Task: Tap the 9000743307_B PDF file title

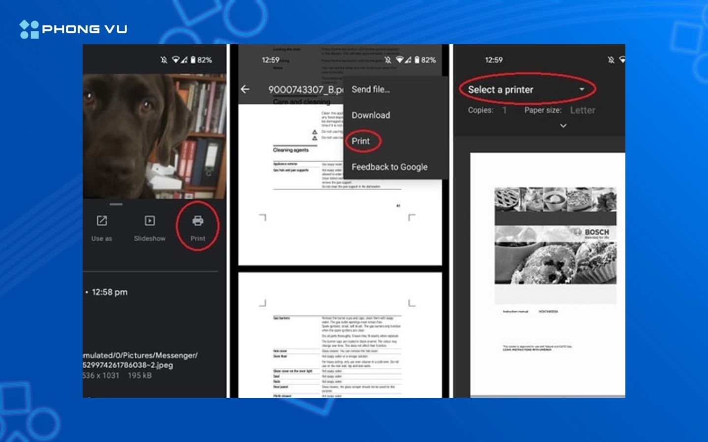Action: (305, 90)
